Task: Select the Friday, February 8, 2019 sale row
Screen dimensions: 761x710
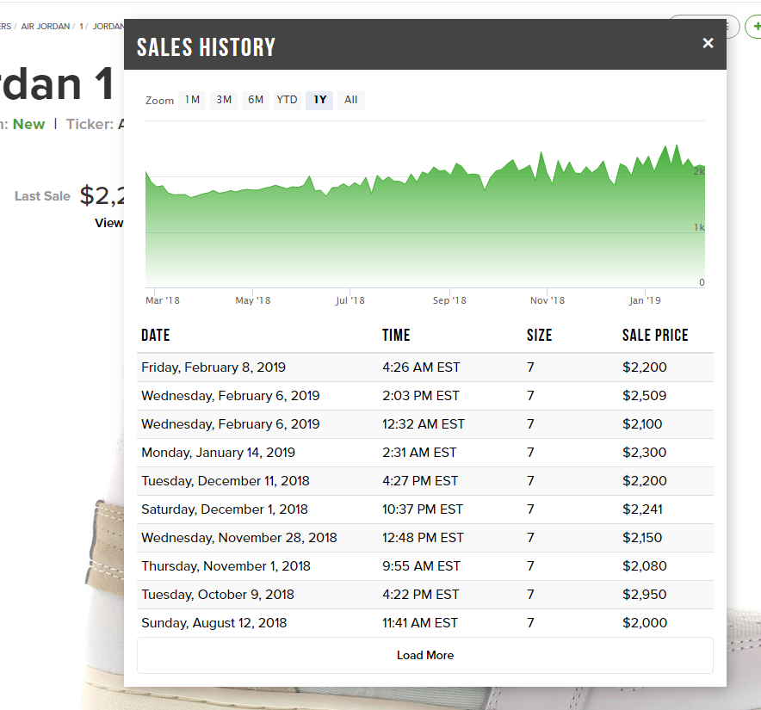Action: 424,367
